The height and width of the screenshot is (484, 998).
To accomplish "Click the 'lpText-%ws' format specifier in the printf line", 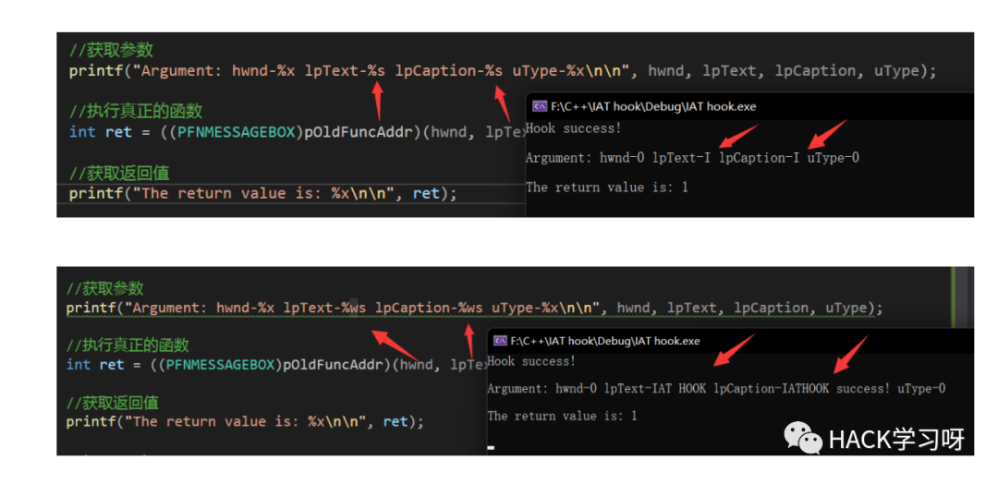I will 324,308.
